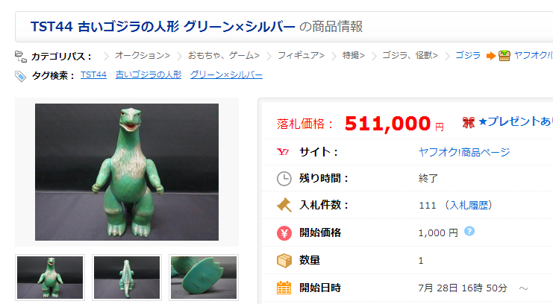
Task: Select the back view Godzilla thumbnail
Action: (x=127, y=278)
